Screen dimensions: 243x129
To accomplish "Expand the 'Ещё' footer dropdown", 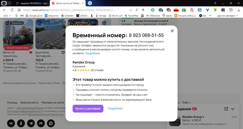I will (x=186, y=103).
